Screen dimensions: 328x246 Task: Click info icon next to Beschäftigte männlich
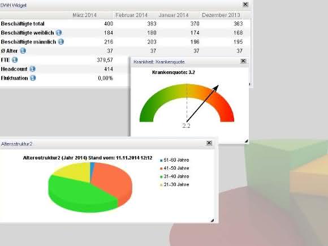[x=61, y=42]
